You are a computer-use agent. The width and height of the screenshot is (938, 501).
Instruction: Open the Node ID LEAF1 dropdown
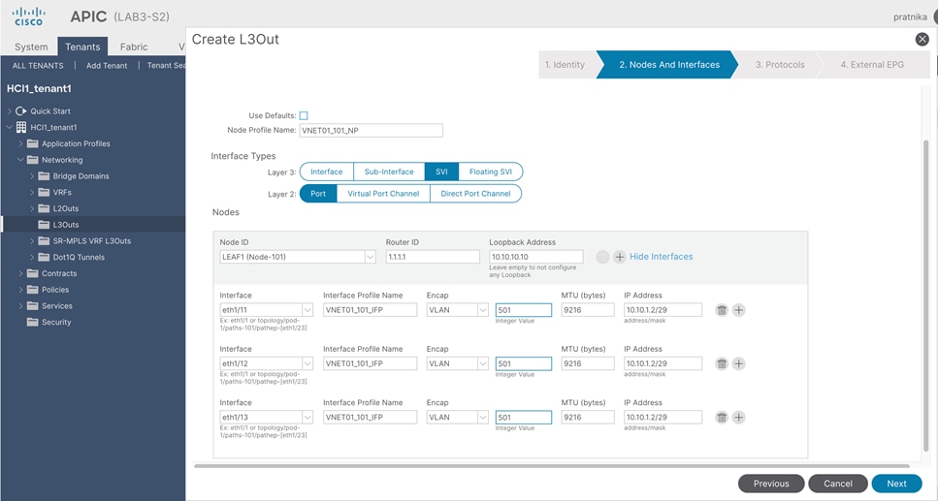pos(370,257)
